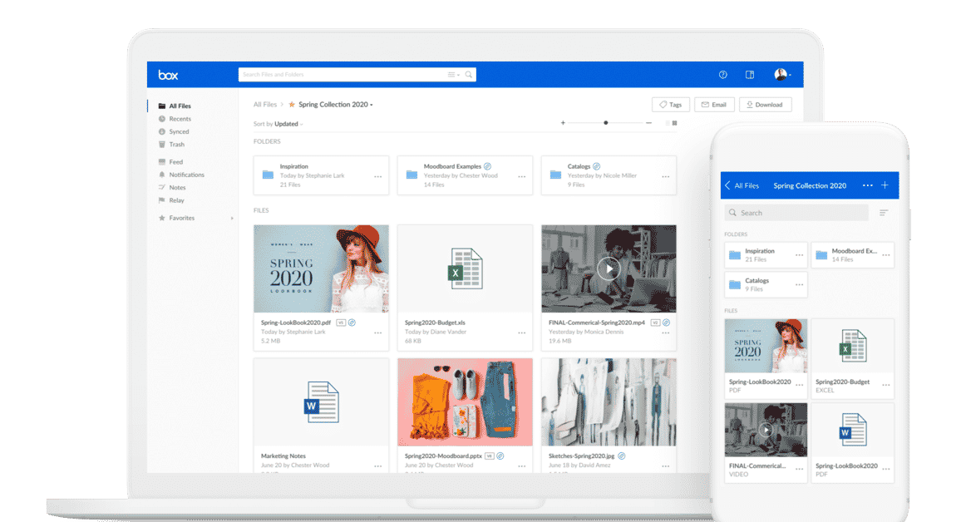This screenshot has width=956, height=522.
Task: Click the All Files breadcrumb link on laptop
Action: [x=265, y=104]
